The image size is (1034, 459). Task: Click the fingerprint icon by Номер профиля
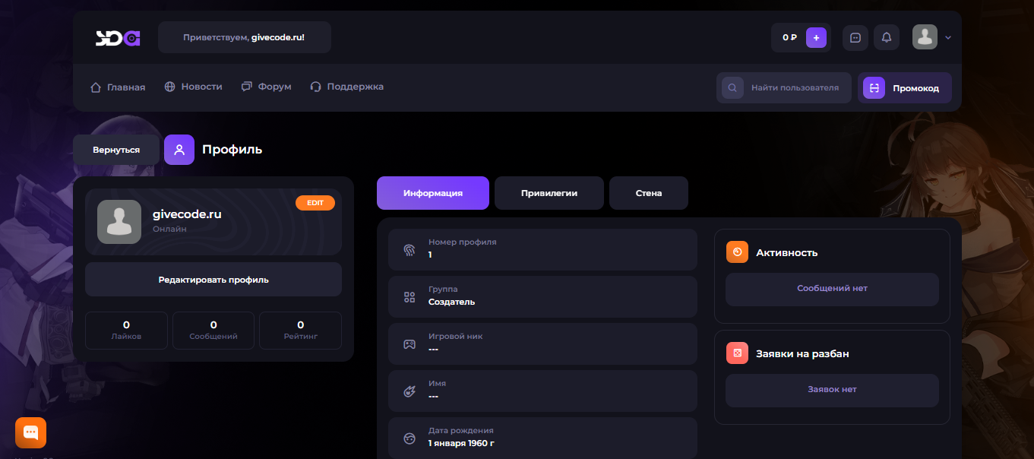coord(409,249)
